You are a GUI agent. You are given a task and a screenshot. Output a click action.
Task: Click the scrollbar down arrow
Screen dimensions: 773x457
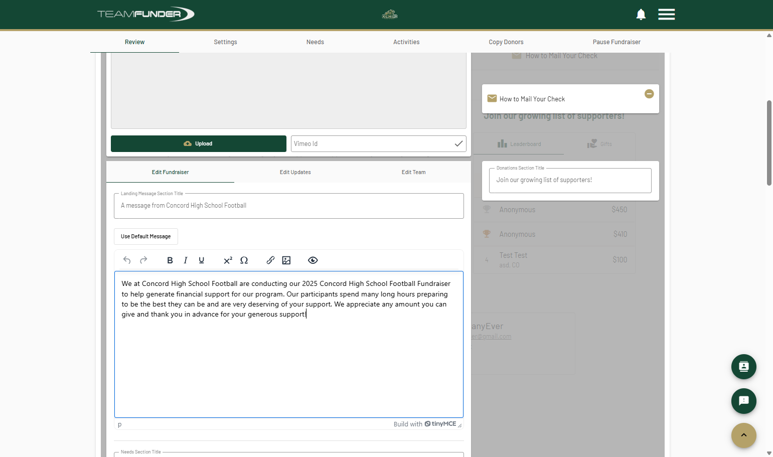coord(769,453)
